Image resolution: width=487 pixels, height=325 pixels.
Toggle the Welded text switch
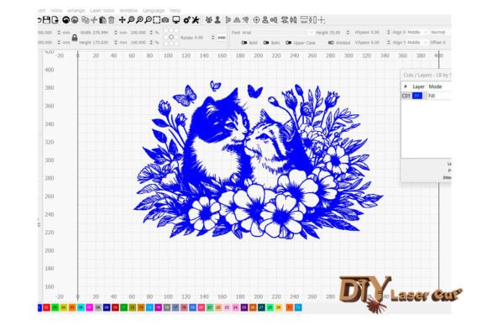331,43
